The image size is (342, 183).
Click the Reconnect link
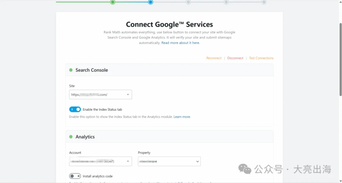pos(214,58)
